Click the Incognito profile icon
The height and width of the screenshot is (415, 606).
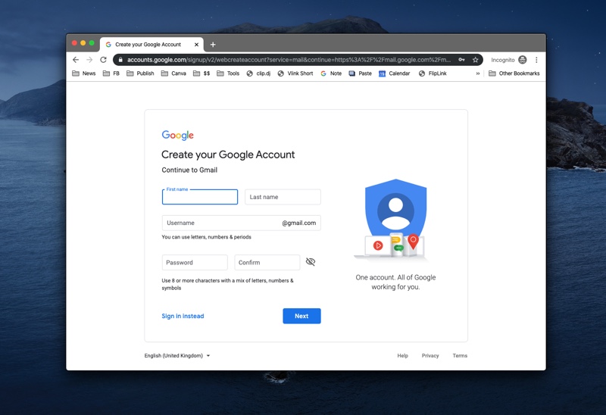point(523,60)
